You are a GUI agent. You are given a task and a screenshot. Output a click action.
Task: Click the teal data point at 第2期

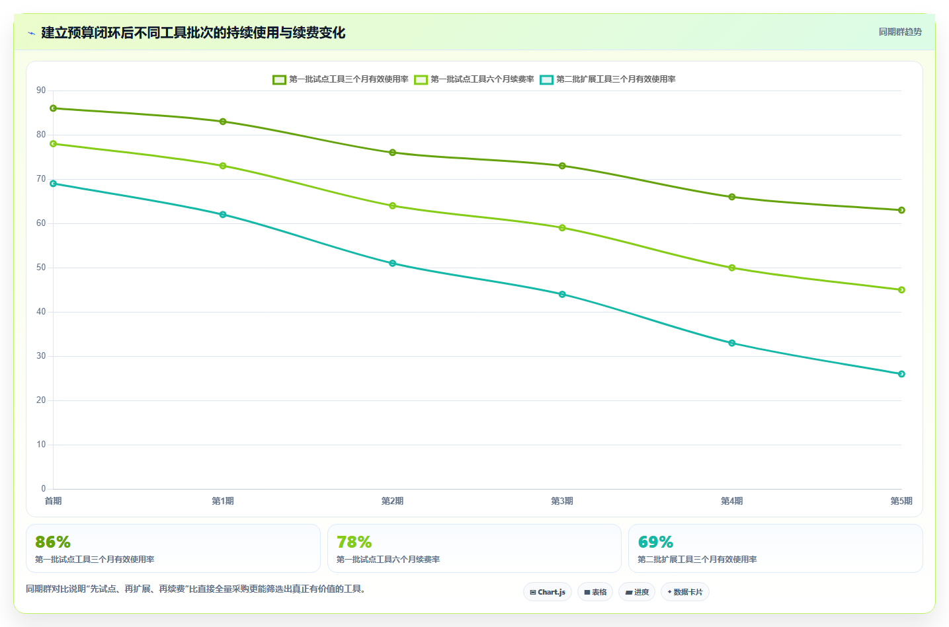click(x=393, y=263)
